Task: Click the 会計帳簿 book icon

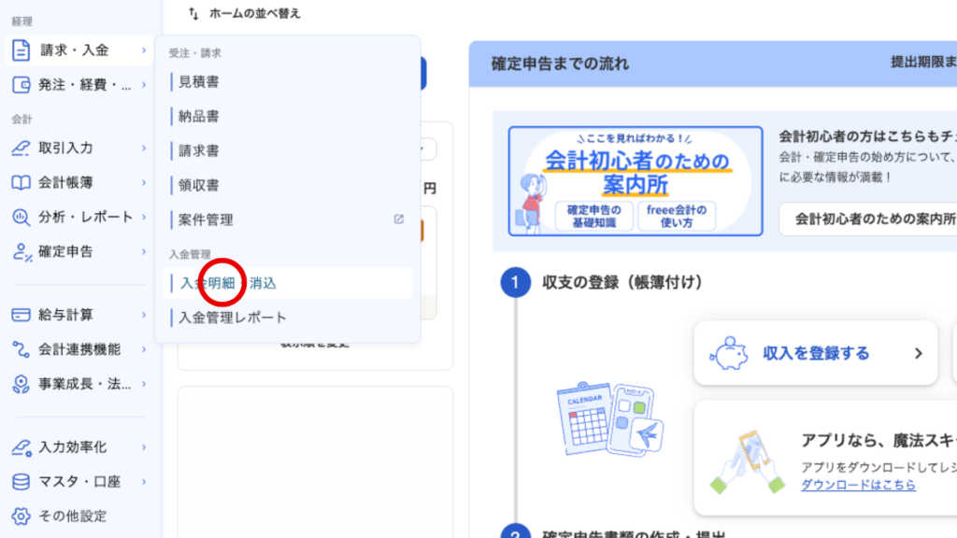Action: point(21,182)
